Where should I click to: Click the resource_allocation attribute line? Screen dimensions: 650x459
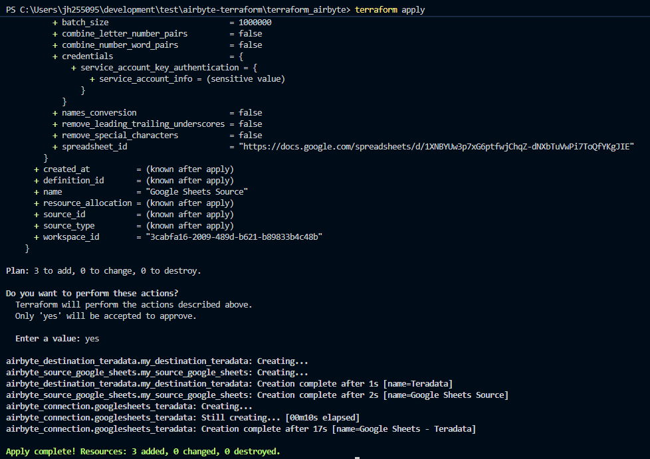134,203
